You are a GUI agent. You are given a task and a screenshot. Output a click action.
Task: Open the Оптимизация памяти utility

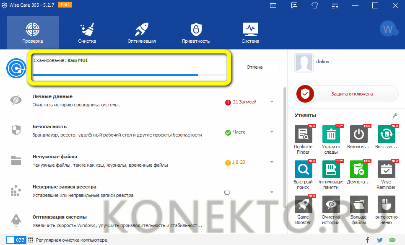pyautogui.click(x=331, y=170)
